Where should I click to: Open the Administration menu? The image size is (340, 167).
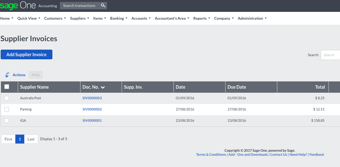tap(252, 18)
